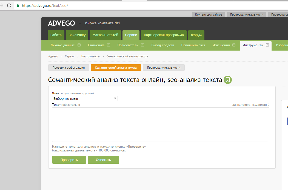Expand the Личные данные submenu arrow

[x=79, y=45]
